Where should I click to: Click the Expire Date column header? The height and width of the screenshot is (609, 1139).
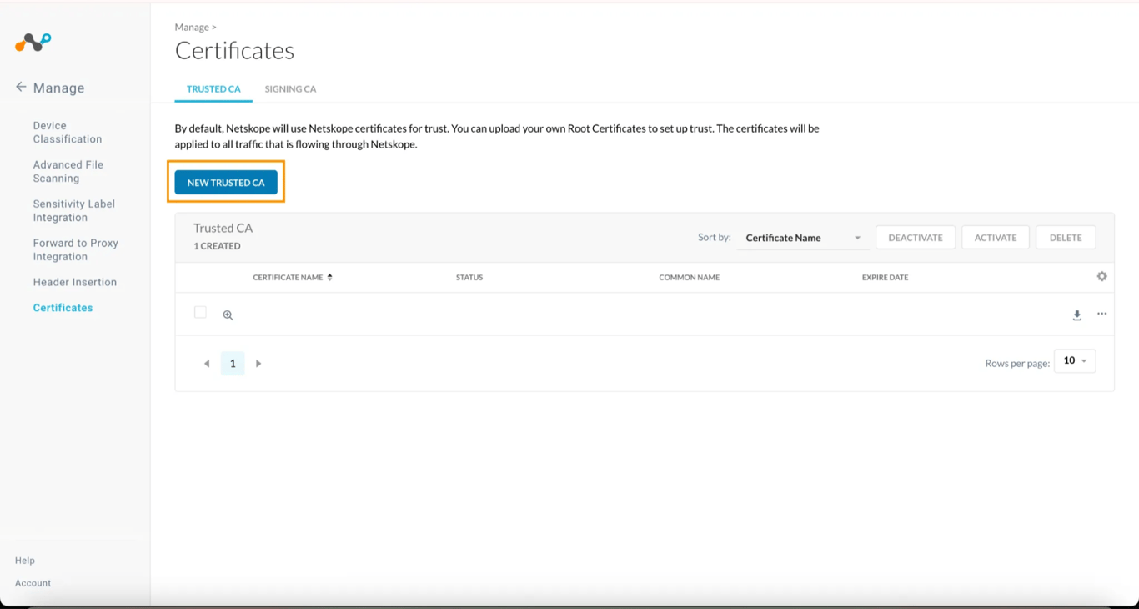(886, 277)
